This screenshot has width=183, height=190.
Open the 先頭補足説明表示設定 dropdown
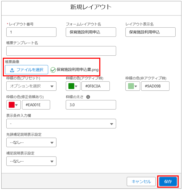pyautogui.click(x=31, y=142)
